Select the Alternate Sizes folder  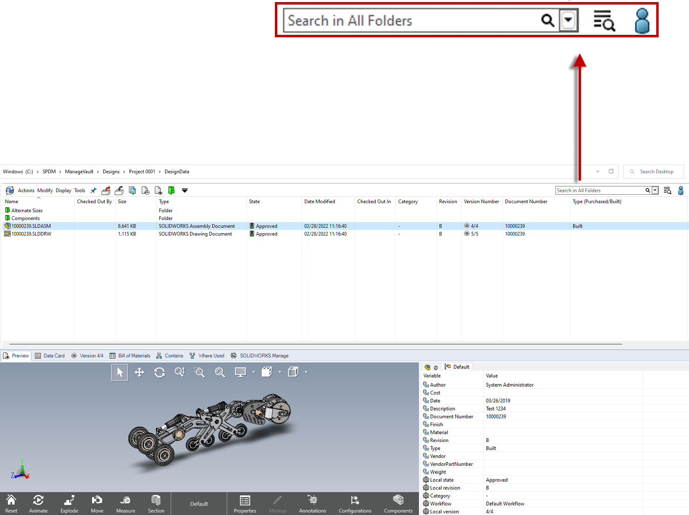tap(24, 211)
